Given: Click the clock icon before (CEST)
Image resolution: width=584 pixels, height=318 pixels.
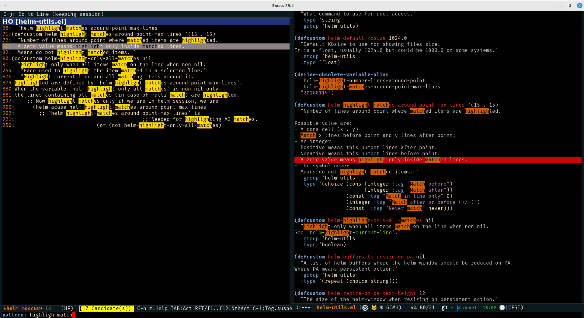Looking at the screenshot, I should point(502,308).
